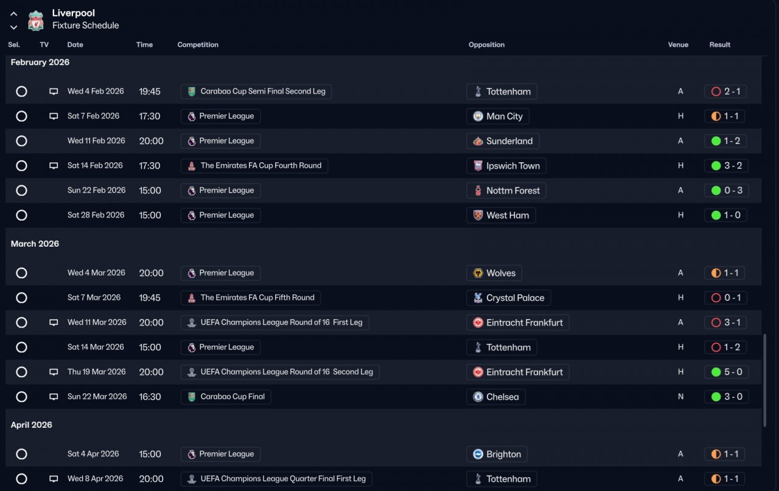779x491 pixels.
Task: Open Eintracht Frankfurt for Wed 11 Mar
Action: pyautogui.click(x=518, y=323)
